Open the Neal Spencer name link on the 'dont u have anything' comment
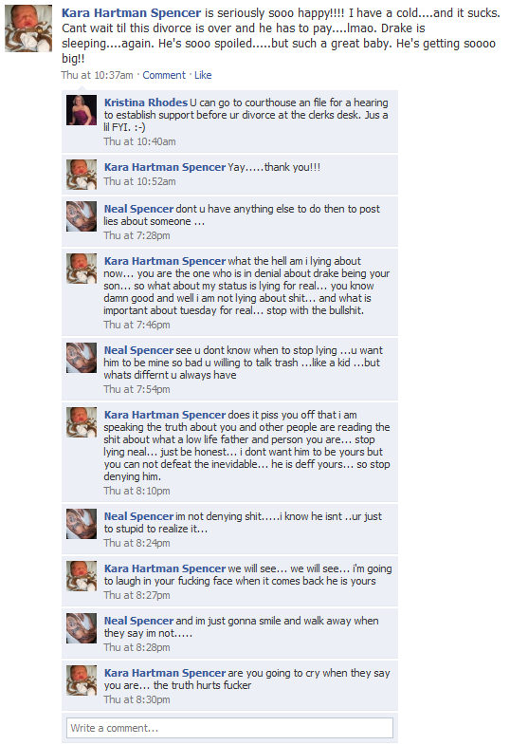Image resolution: width=510 pixels, height=745 pixels. point(138,209)
